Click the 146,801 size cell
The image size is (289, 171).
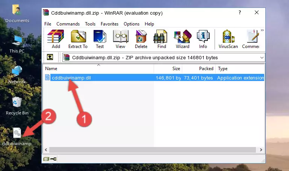[x=168, y=78]
